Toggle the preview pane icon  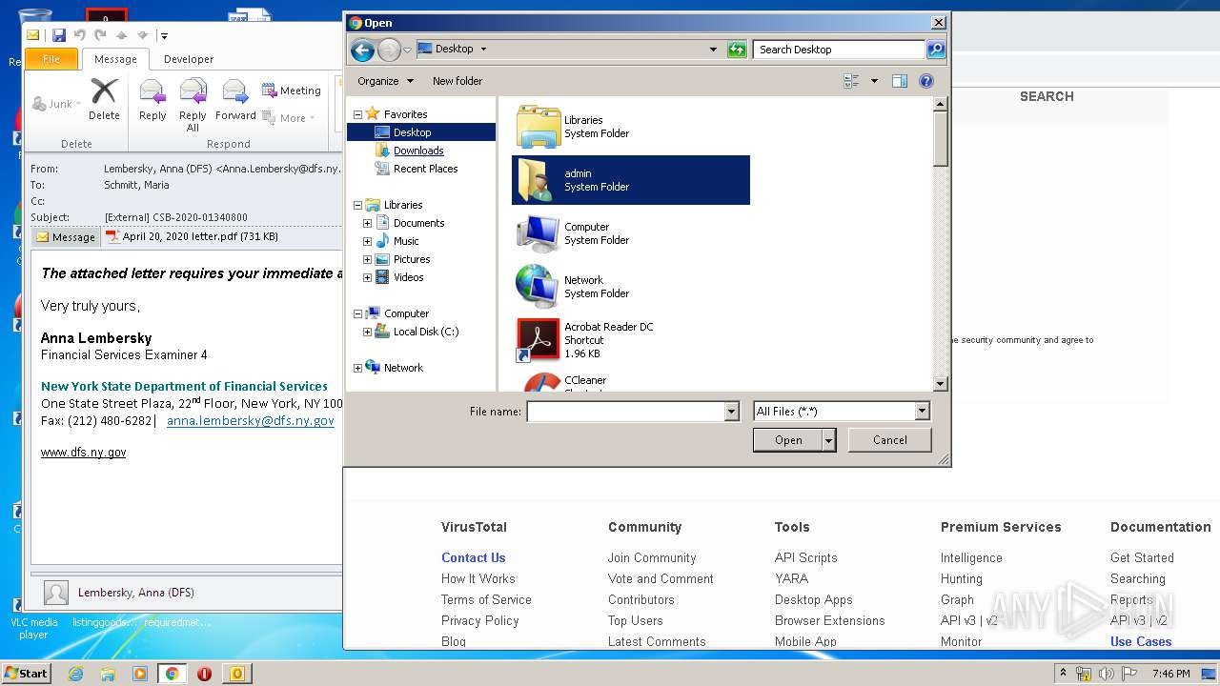(x=899, y=81)
